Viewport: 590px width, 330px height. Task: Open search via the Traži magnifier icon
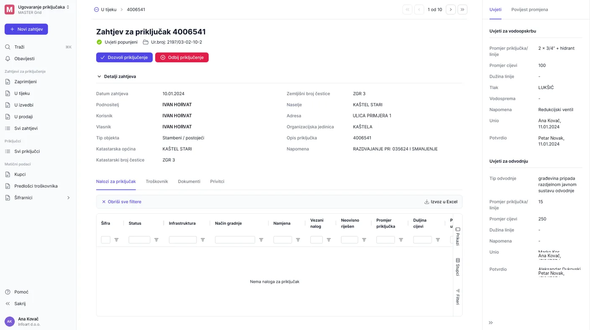(x=8, y=47)
